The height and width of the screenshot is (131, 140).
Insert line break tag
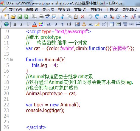point(56,24)
